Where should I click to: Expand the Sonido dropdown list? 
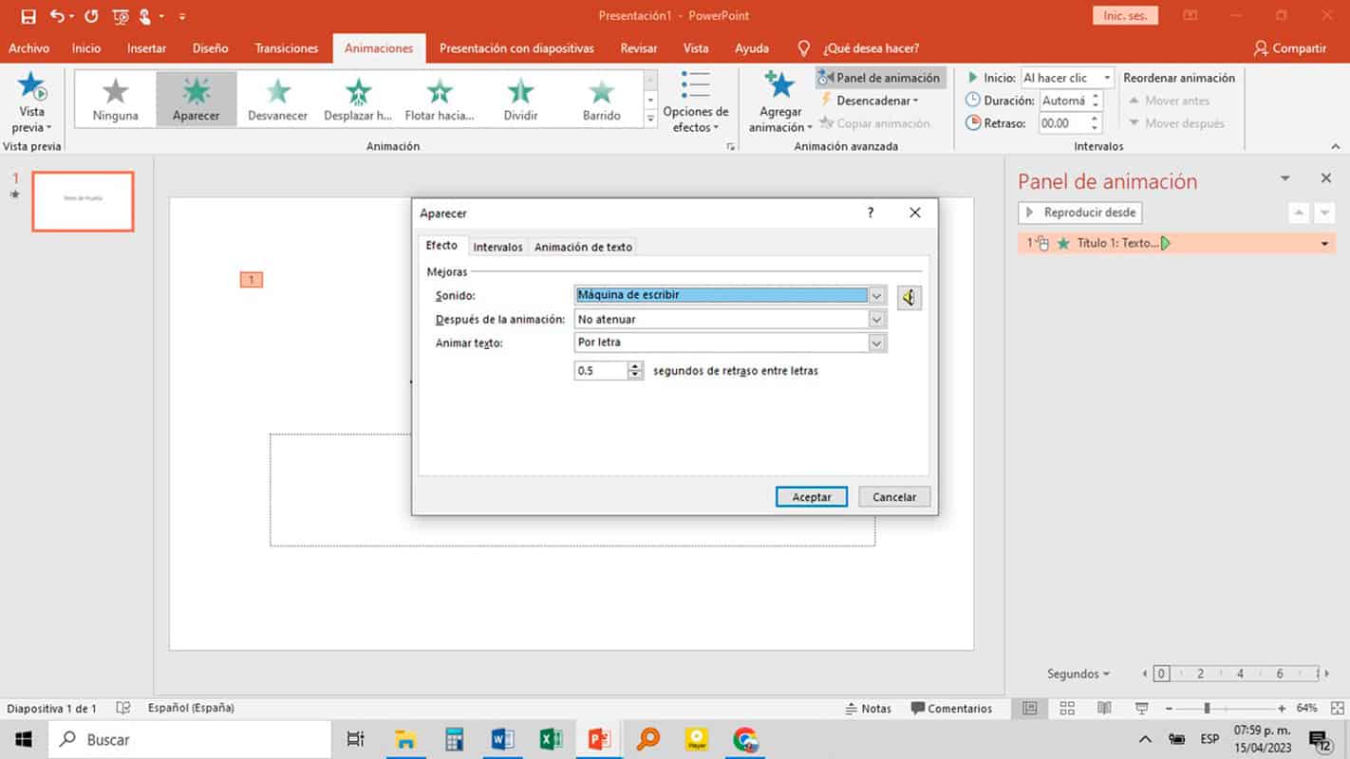pos(877,296)
